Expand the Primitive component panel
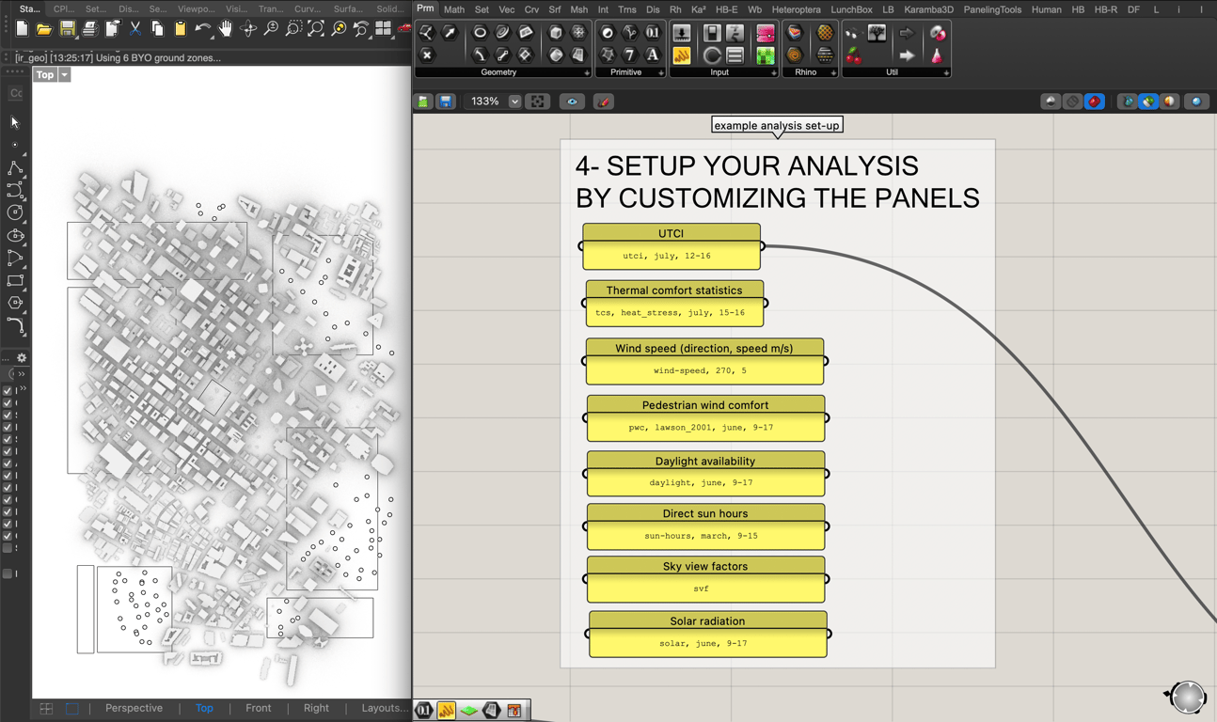 (661, 72)
